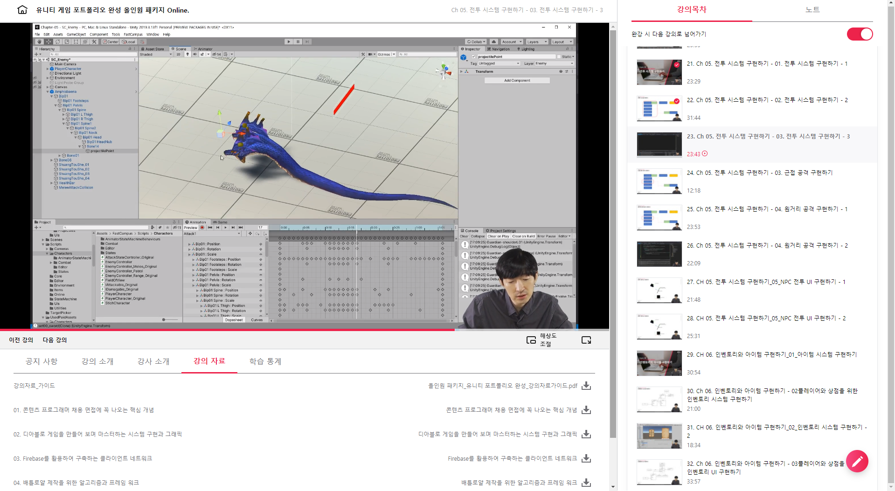The image size is (895, 491).
Task: Toggle the Static checkbox in Unity Inspector
Action: point(559,56)
